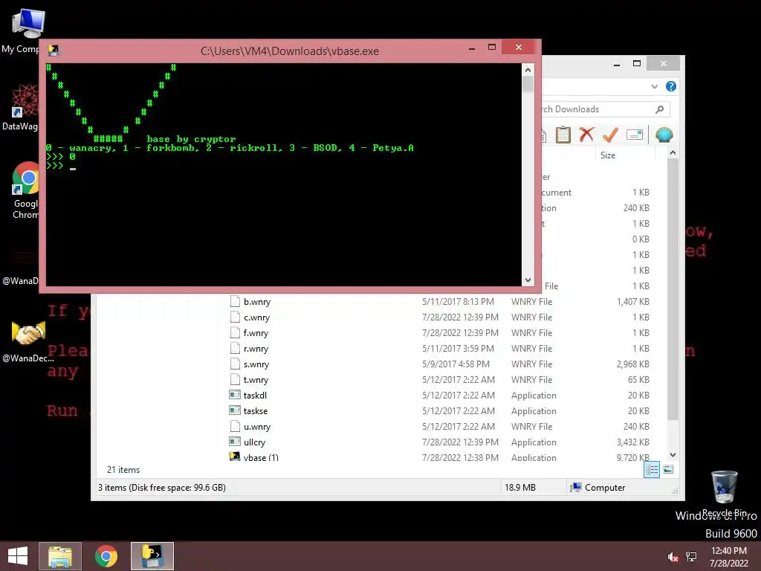Switch Explorer to details view icon
Viewport: 761px width, 571px height.
point(652,470)
